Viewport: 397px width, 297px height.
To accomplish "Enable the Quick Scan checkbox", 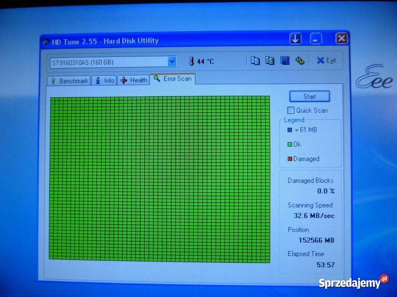I will [x=291, y=110].
